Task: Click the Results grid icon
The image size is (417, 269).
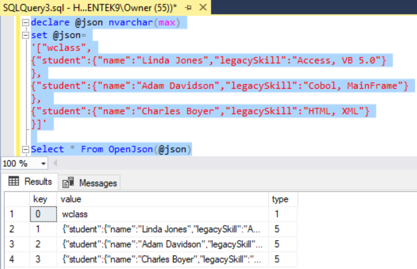Action: click(x=14, y=181)
